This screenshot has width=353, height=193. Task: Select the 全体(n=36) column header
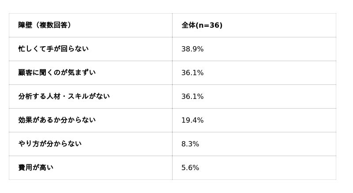click(x=202, y=25)
